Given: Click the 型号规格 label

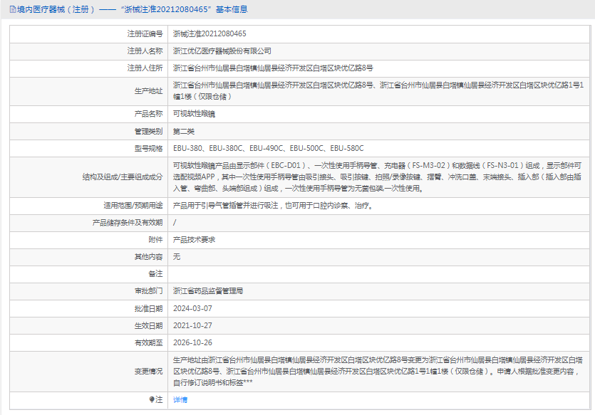Looking at the screenshot, I should (x=148, y=148).
